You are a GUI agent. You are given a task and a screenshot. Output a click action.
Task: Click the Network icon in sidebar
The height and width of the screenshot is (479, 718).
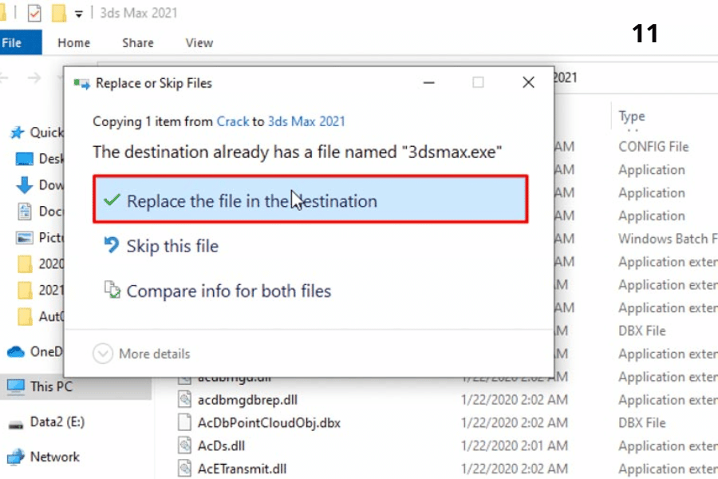point(16,457)
